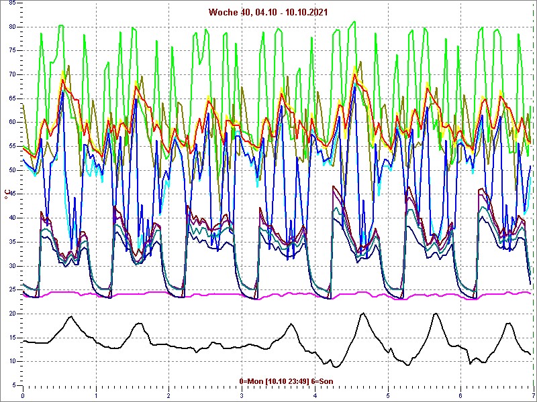The image size is (537, 402).
Task: Select day marker 2 on the x-axis
Action: 168,395
